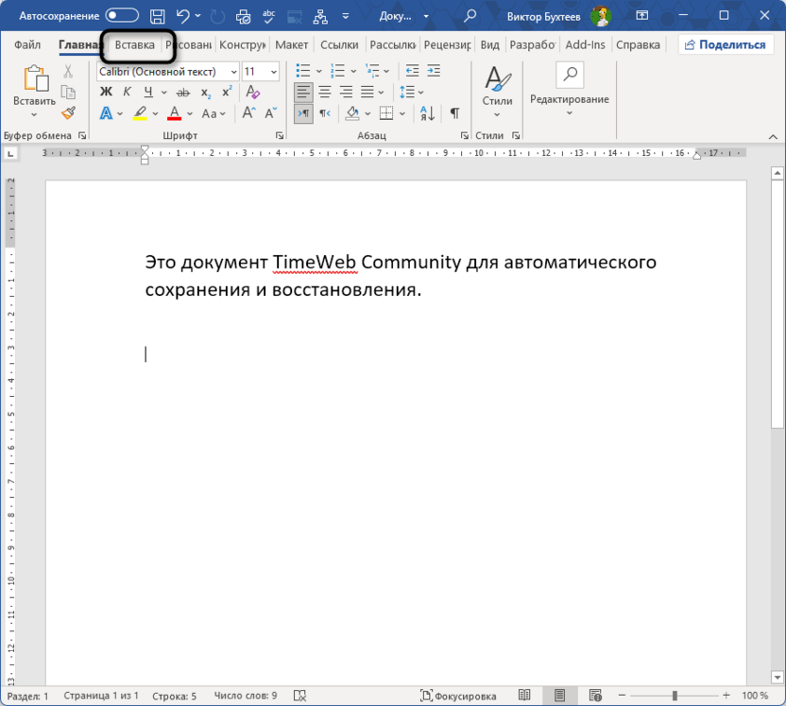Image resolution: width=786 pixels, height=706 pixels.
Task: Open line spacing options
Action: (x=412, y=92)
